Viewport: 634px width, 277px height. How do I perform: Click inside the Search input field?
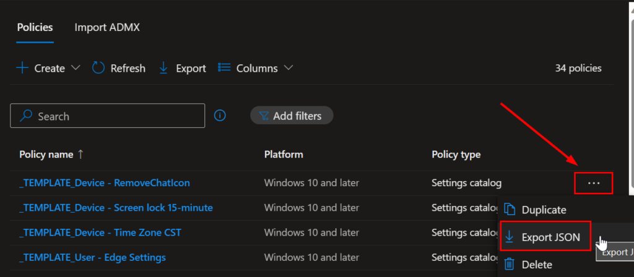coord(118,116)
